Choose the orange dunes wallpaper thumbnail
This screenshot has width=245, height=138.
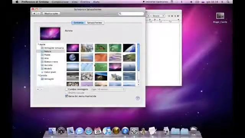click(x=101, y=58)
